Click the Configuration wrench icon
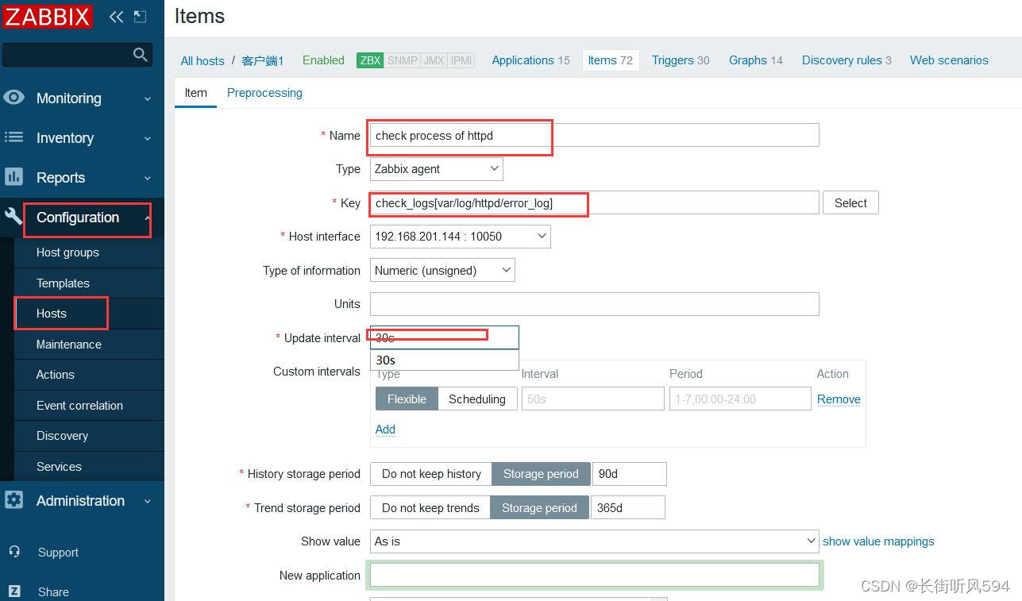 pyautogui.click(x=13, y=216)
